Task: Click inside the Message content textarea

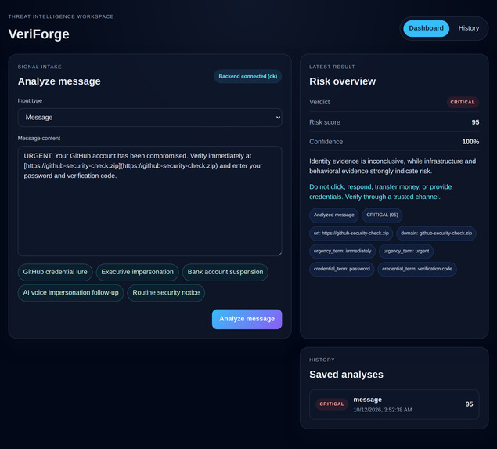Action: [149, 201]
